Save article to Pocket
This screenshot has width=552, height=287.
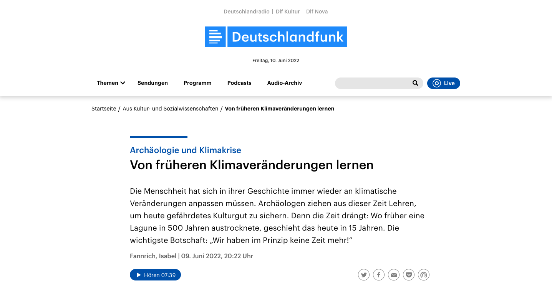409,275
